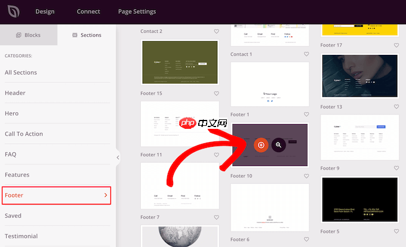Expand the Footer category chevron
406x247 pixels.
point(106,195)
